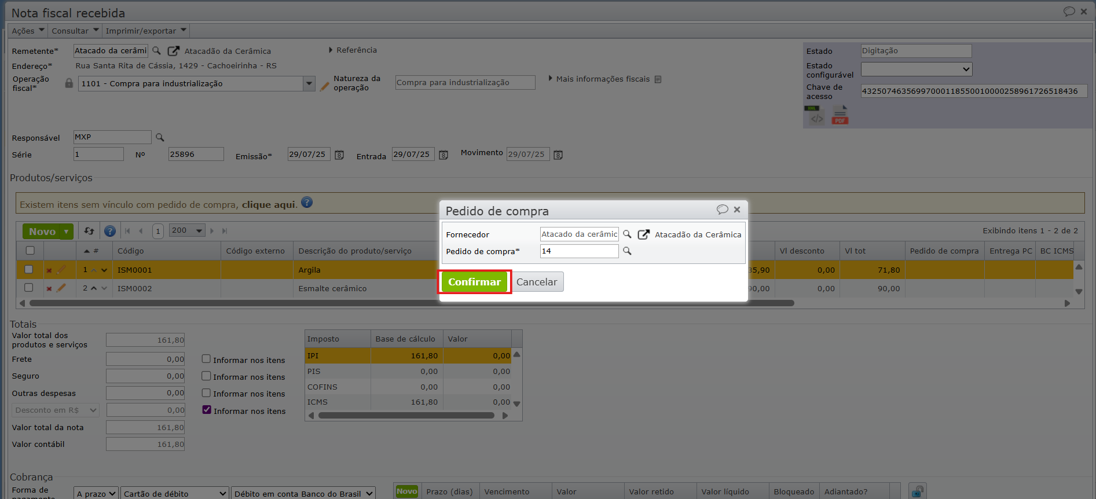Viewport: 1096px width, 499px height.
Task: Sort products by the # column
Action: [91, 251]
